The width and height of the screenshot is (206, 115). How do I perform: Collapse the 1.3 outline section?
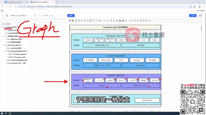tap(4, 36)
